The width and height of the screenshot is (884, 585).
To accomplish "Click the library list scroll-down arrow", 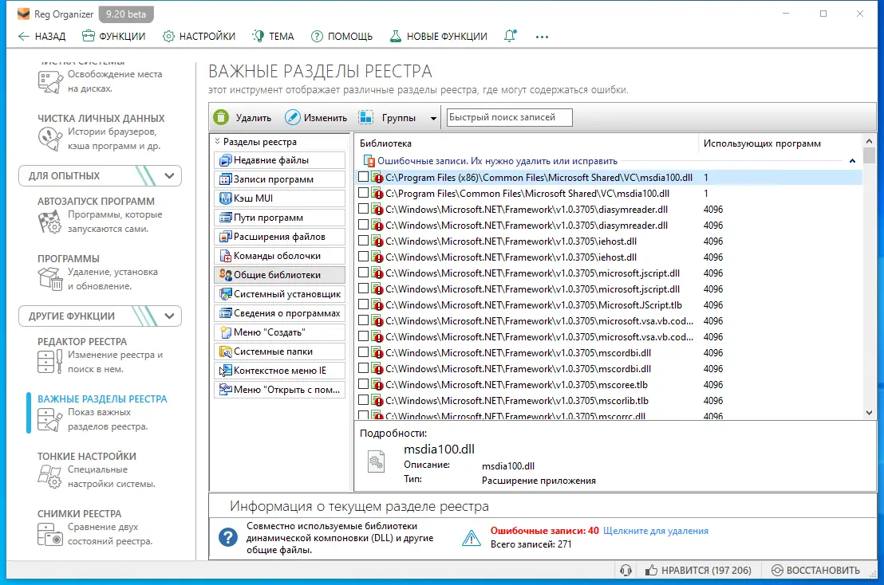I will click(x=869, y=413).
